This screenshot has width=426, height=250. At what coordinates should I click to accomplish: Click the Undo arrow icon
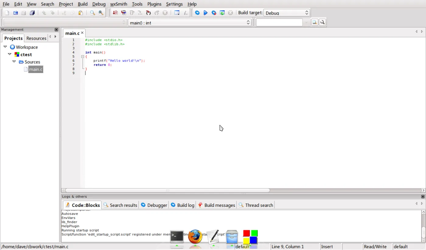coord(44,13)
